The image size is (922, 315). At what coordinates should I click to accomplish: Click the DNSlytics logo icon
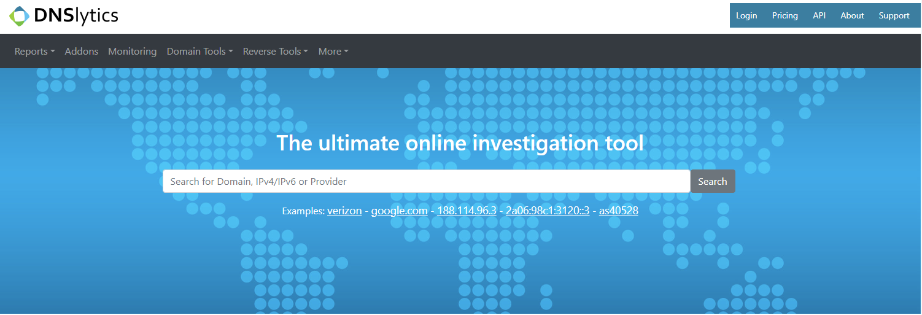19,16
